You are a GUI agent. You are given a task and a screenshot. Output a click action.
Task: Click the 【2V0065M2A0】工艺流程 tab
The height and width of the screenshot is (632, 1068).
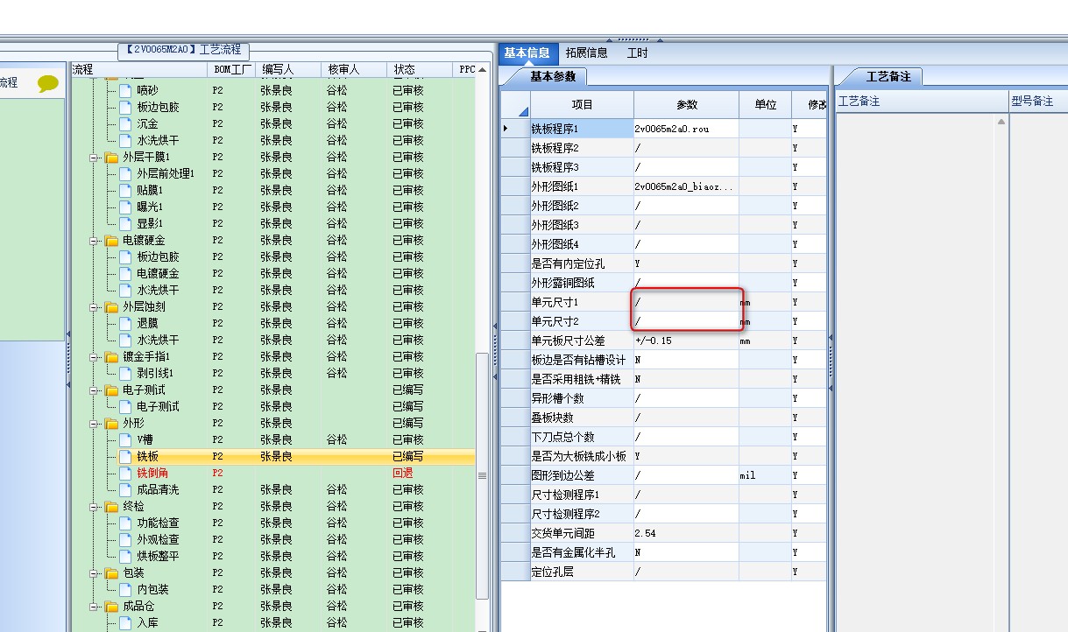pyautogui.click(x=183, y=50)
